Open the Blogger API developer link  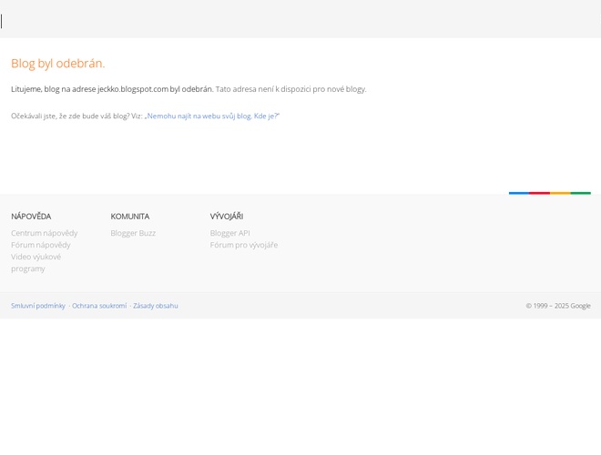pos(229,233)
